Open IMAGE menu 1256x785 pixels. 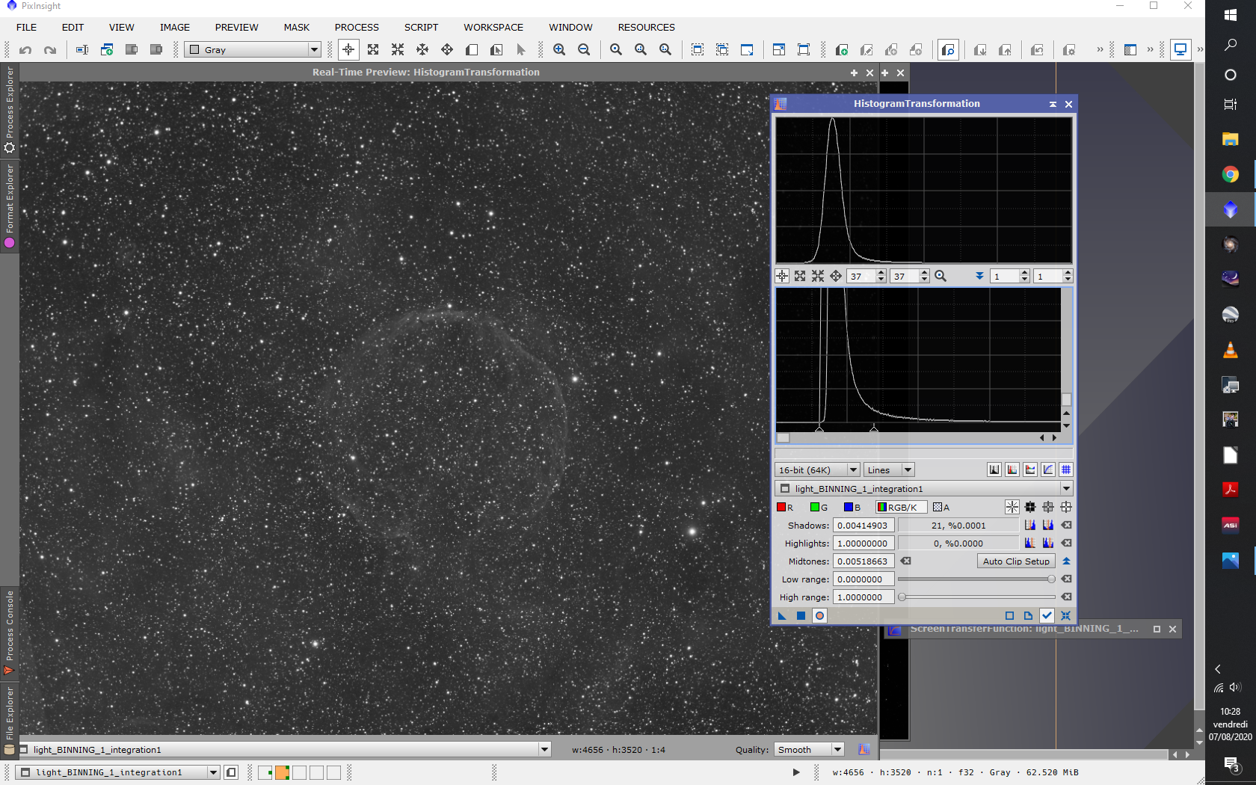(175, 28)
